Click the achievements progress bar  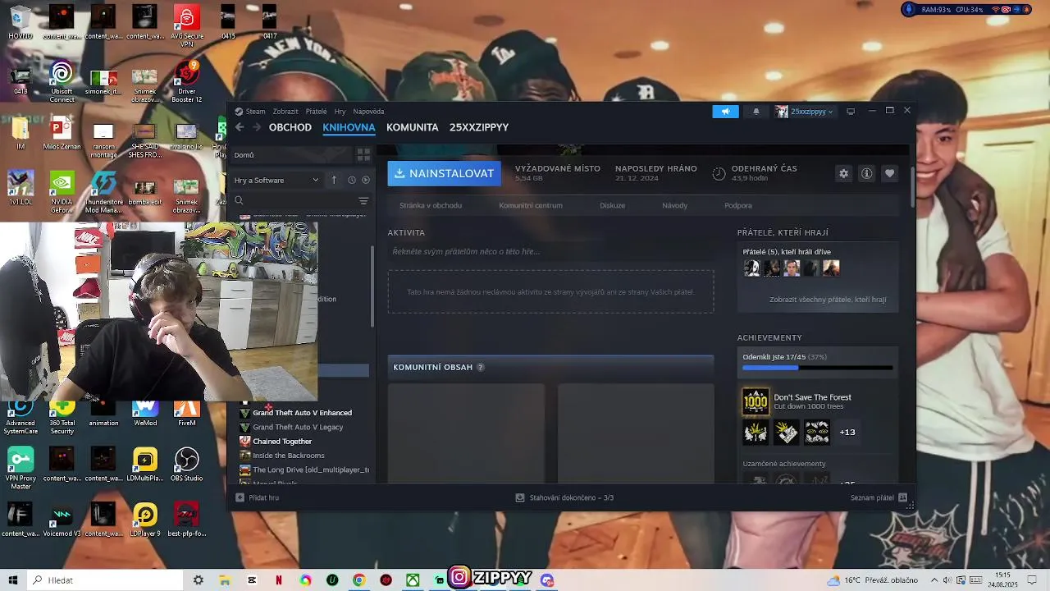[817, 368]
